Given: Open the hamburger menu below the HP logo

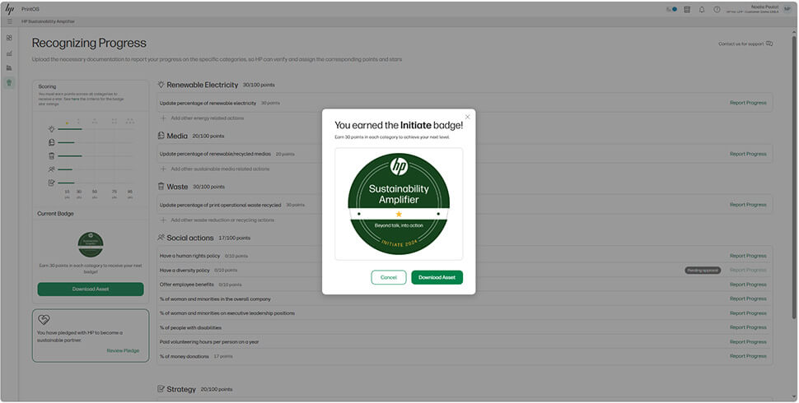Looking at the screenshot, I should (x=9, y=21).
